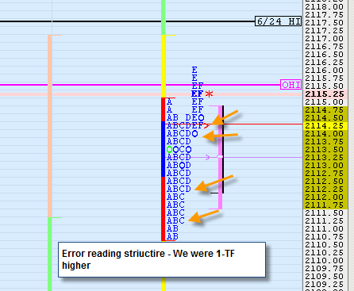Select the AB DE row at 2114.50
This screenshot has height=291, width=354.
[x=186, y=117]
